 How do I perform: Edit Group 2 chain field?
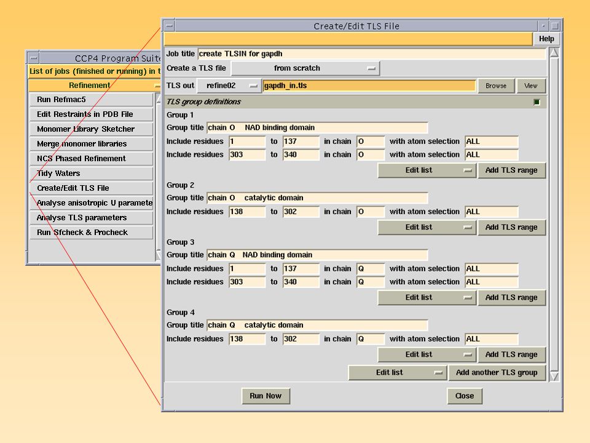(371, 212)
